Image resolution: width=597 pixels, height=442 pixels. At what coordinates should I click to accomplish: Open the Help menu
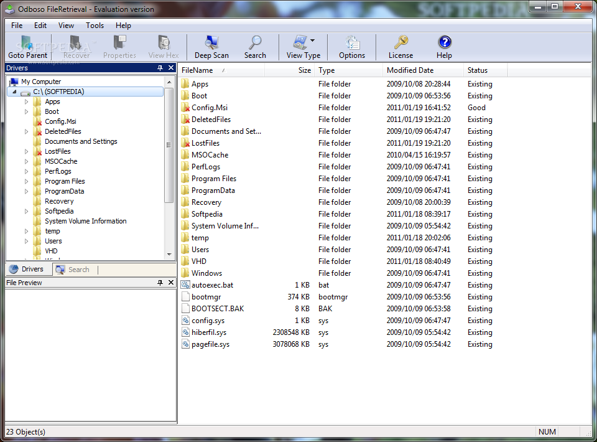(123, 26)
